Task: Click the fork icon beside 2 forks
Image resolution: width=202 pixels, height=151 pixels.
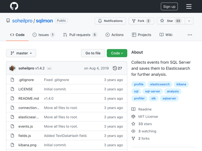Action: (133, 138)
